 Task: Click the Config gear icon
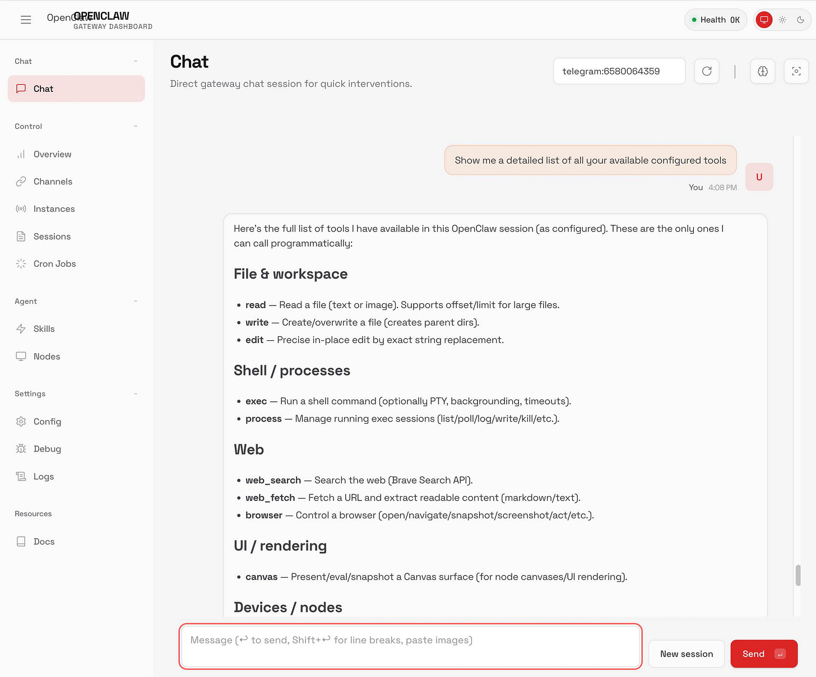[21, 421]
